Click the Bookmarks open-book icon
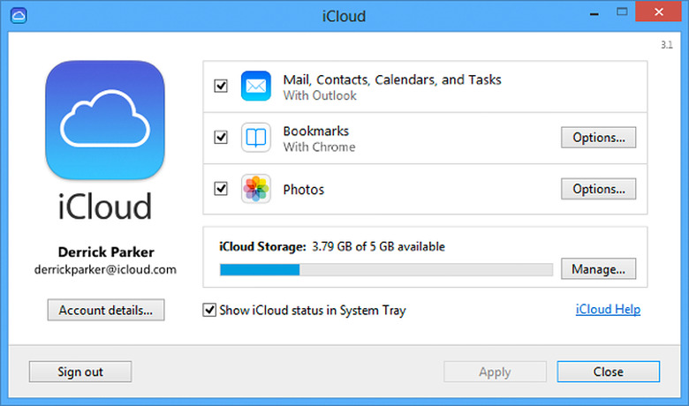The width and height of the screenshot is (689, 406). (x=255, y=138)
